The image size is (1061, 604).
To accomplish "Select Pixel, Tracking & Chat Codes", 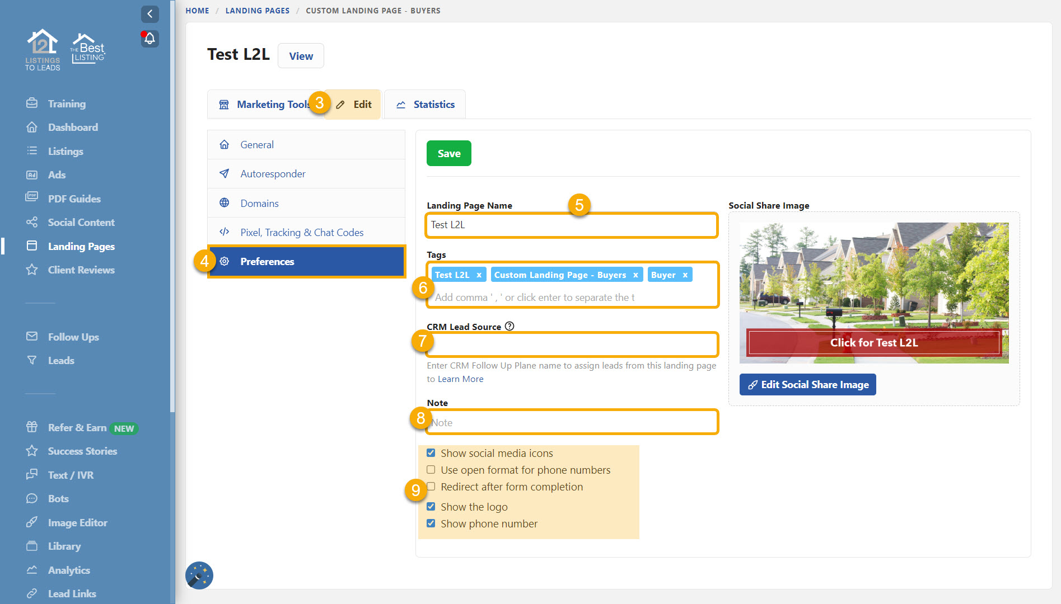I will pyautogui.click(x=302, y=232).
